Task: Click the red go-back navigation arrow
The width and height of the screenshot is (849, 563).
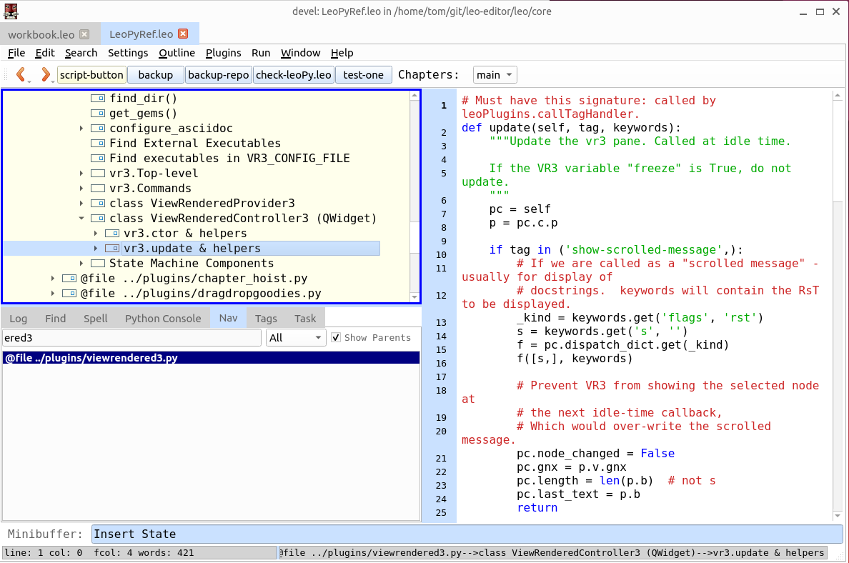Action: pyautogui.click(x=21, y=74)
